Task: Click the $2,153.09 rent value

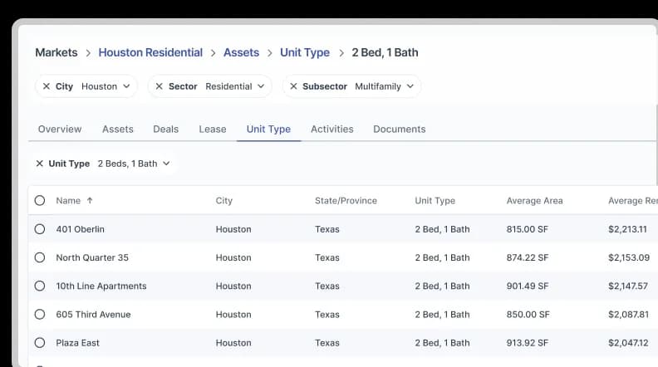Action: click(x=629, y=258)
